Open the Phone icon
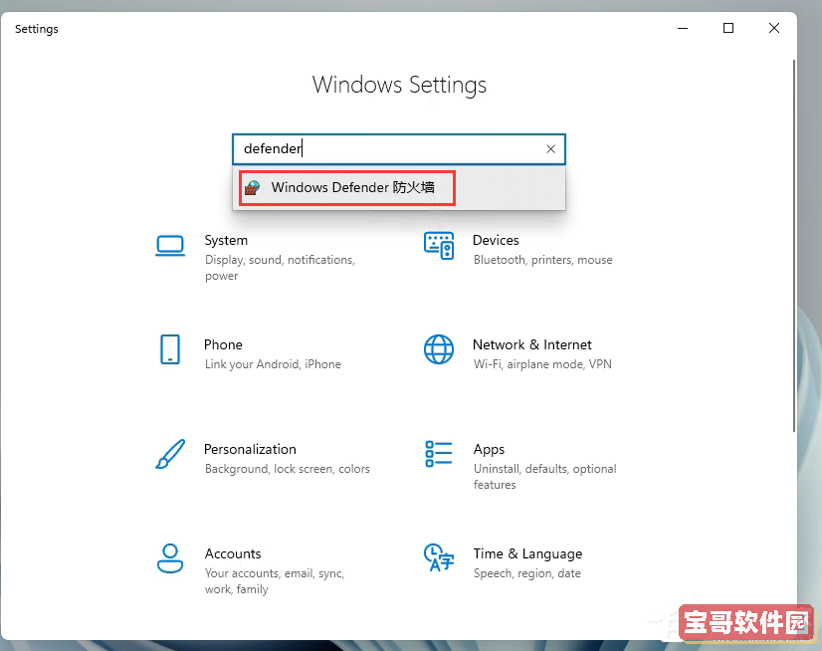 (x=170, y=349)
